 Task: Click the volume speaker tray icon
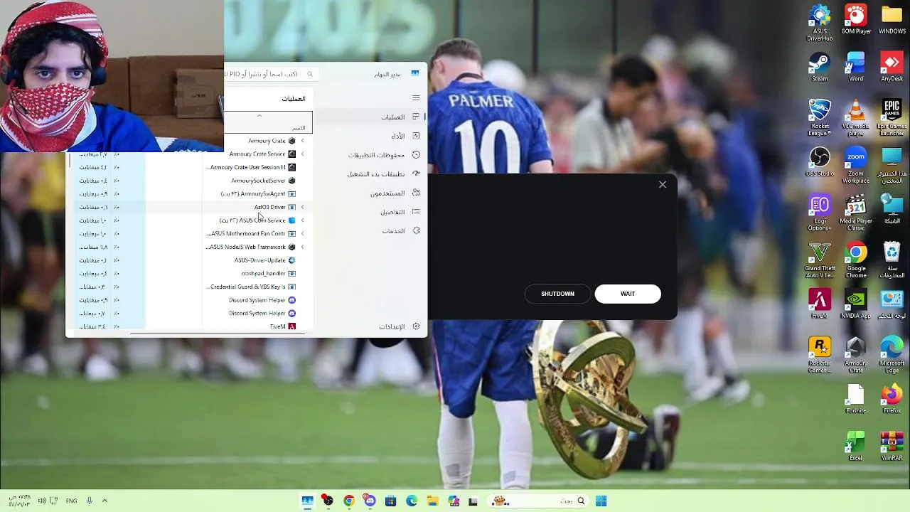click(43, 501)
